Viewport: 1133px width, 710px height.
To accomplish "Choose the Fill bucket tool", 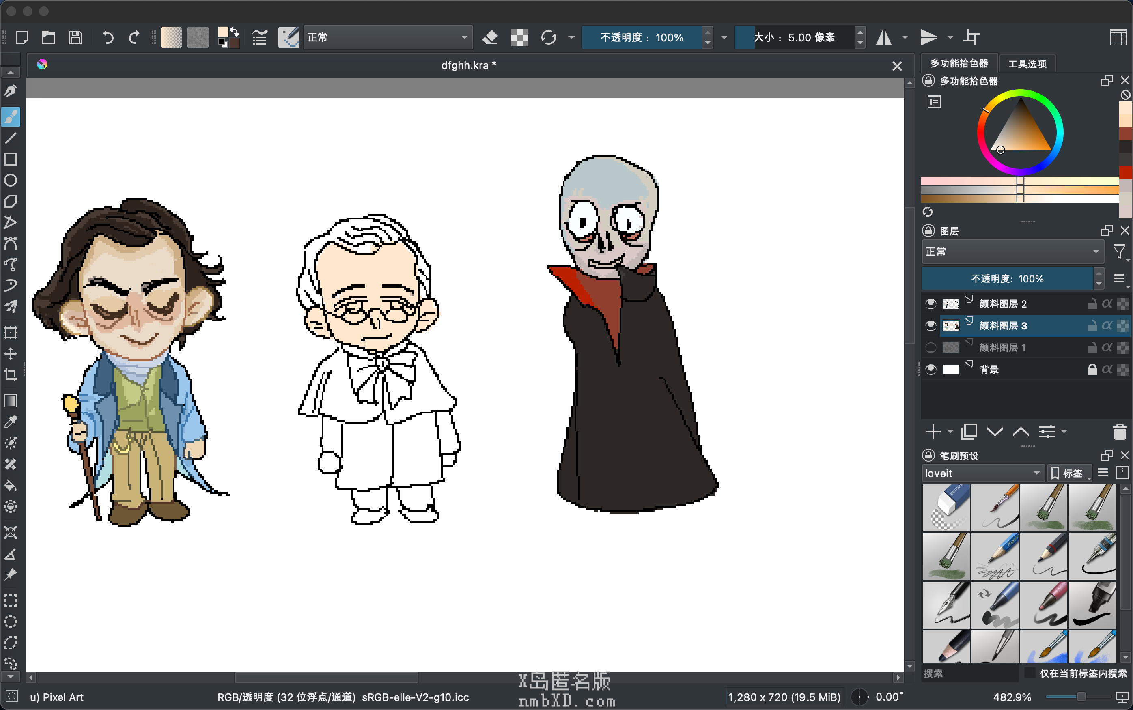I will (11, 485).
